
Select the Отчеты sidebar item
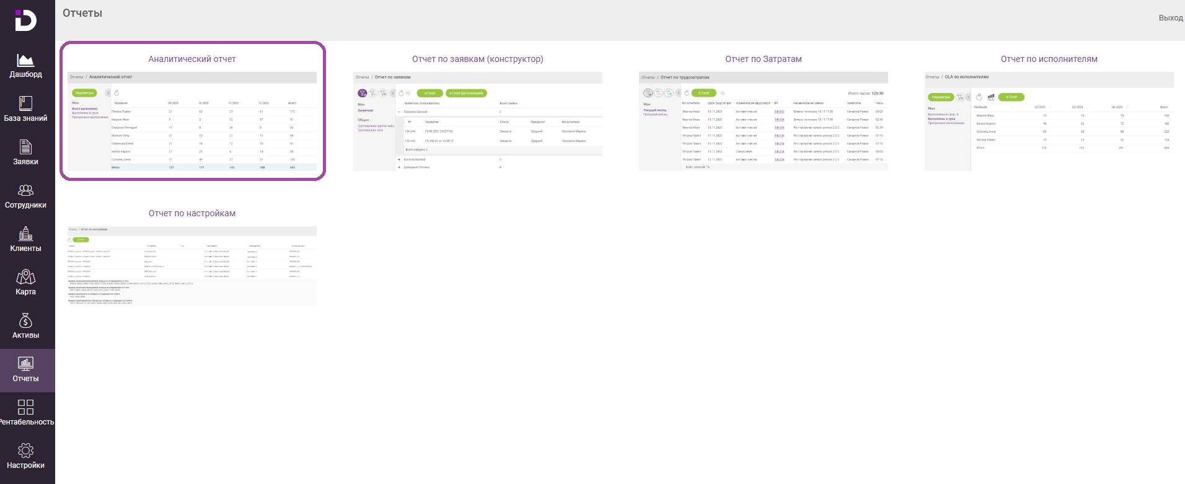(25, 370)
